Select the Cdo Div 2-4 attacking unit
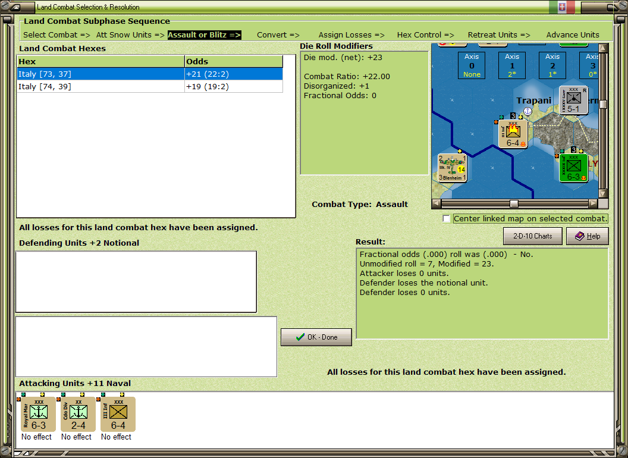 (x=78, y=414)
